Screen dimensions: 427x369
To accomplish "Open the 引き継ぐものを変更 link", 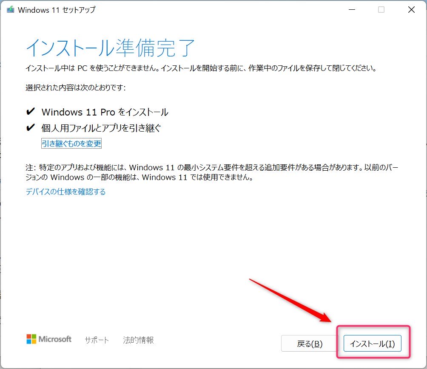I will coord(71,143).
